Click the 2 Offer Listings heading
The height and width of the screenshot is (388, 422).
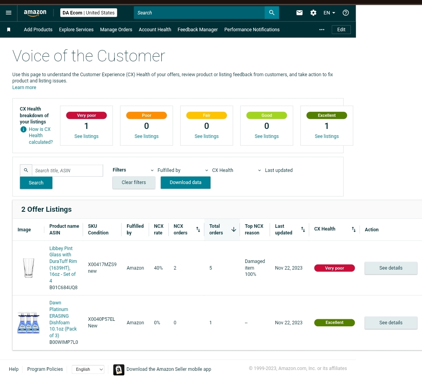click(x=46, y=209)
